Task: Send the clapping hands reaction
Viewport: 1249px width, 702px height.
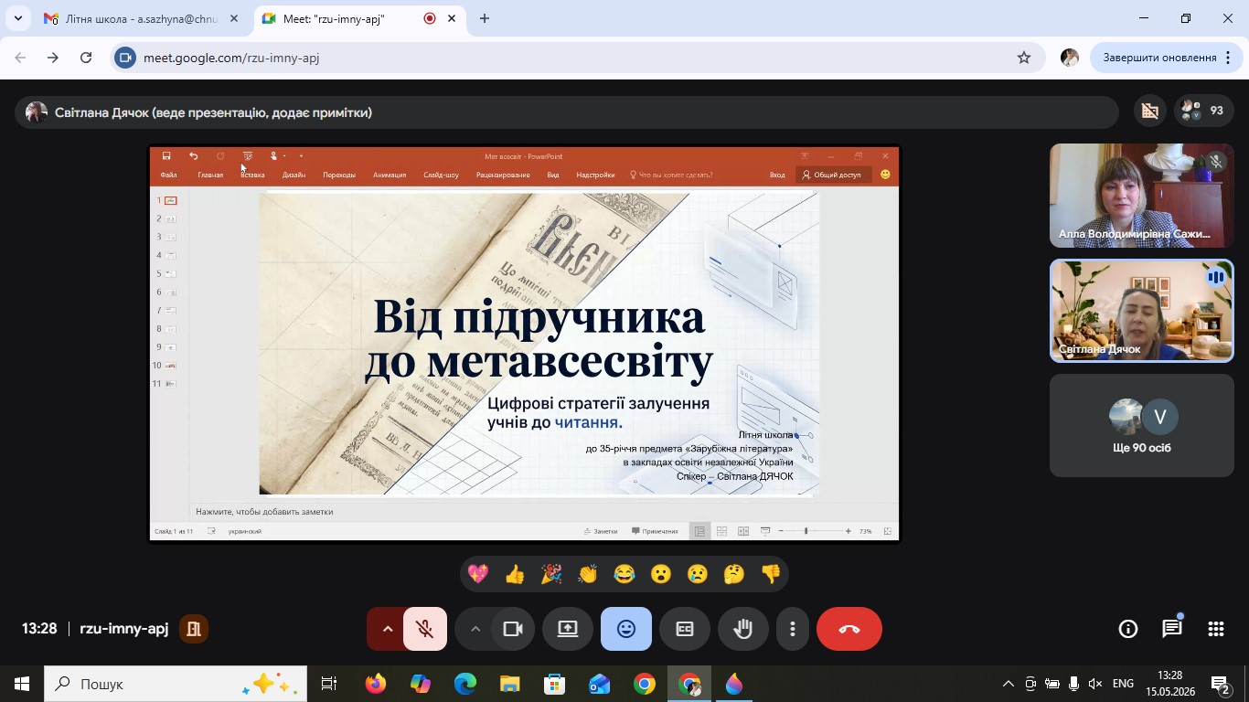Action: tap(588, 574)
